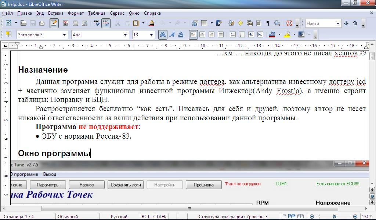Viewport: 376px width, 220px height.
Task: Open the Таблица menu
Action: 97,13
